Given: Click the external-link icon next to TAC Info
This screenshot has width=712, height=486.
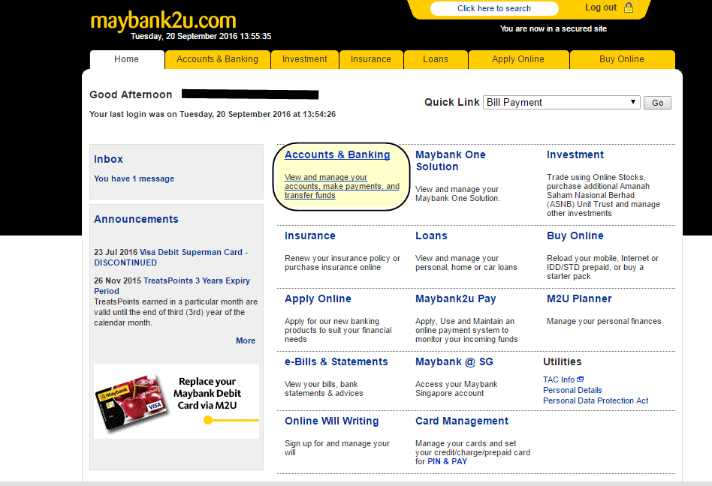Looking at the screenshot, I should pos(580,379).
